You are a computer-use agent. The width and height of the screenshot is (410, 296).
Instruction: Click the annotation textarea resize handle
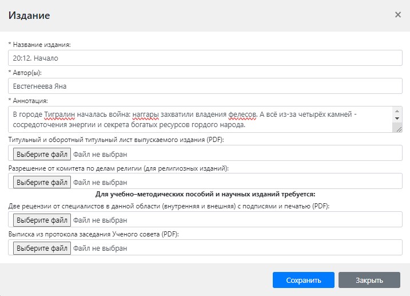[x=398, y=129]
